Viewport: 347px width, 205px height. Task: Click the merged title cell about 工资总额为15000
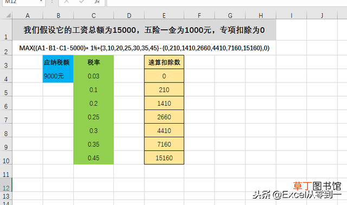(x=144, y=30)
